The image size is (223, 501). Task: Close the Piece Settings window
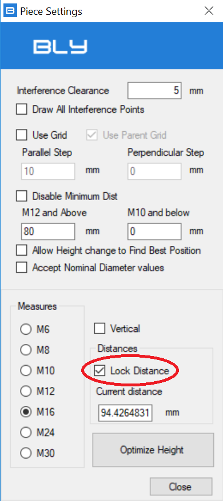click(x=209, y=11)
